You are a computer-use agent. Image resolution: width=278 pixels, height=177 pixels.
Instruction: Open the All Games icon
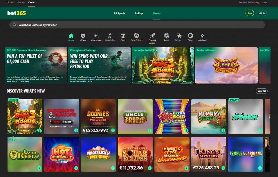(203, 36)
